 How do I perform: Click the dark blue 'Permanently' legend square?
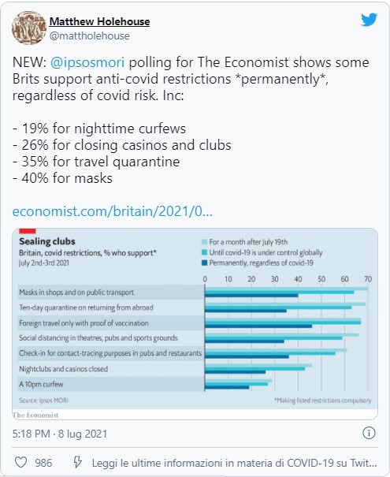[x=204, y=263]
